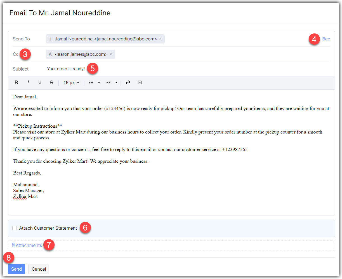
Task: Click the indent icon
Action: point(109,83)
